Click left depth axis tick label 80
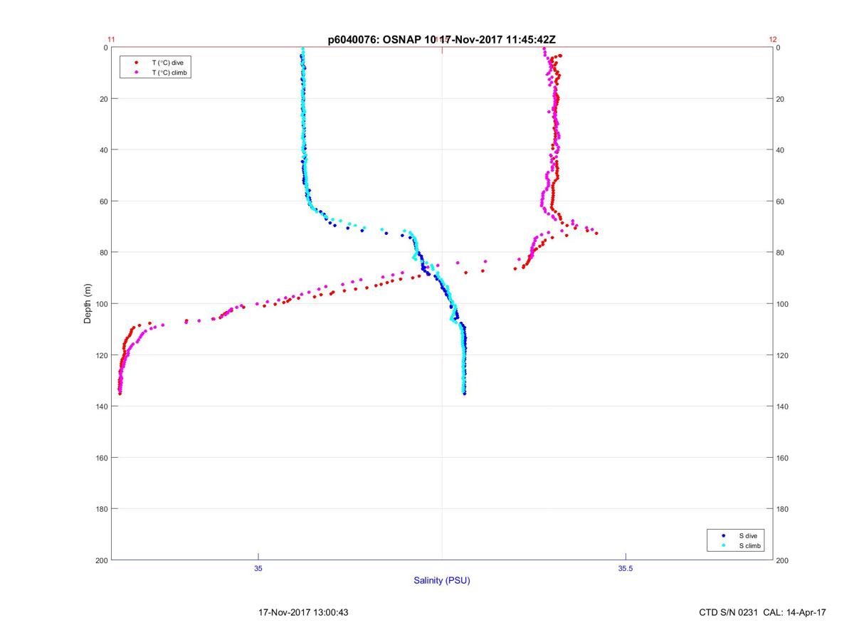 point(104,253)
